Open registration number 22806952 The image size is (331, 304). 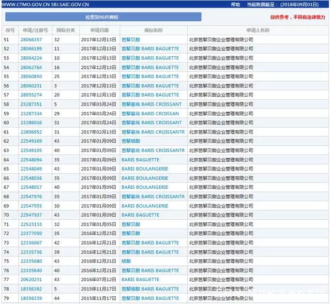[31, 132]
